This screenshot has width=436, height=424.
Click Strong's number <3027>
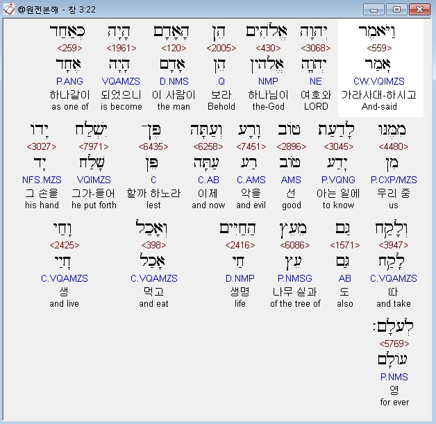click(x=42, y=146)
